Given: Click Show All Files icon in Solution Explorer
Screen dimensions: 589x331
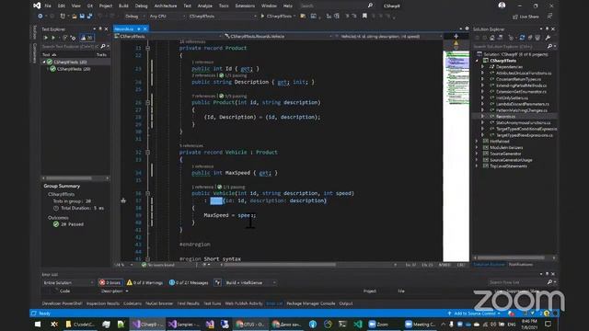Looking at the screenshot, I should [x=537, y=38].
